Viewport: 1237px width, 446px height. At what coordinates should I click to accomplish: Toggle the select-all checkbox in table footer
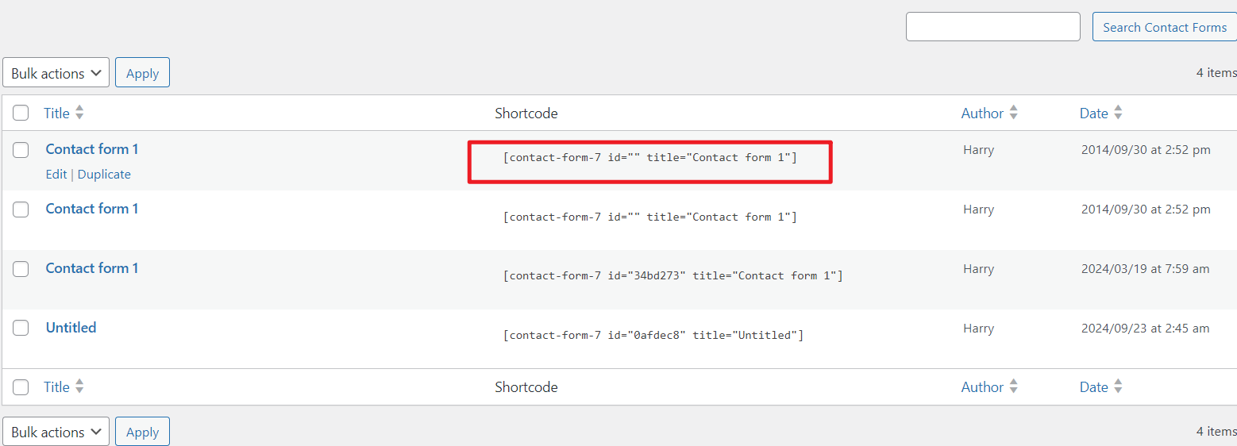[x=21, y=387]
